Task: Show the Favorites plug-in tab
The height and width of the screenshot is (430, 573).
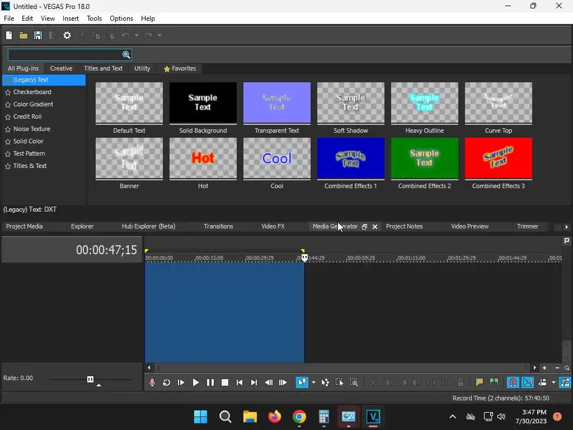Action: pos(180,68)
